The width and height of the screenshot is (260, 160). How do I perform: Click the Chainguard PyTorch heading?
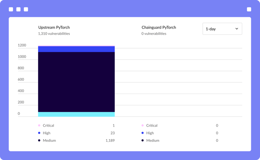[x=159, y=27]
